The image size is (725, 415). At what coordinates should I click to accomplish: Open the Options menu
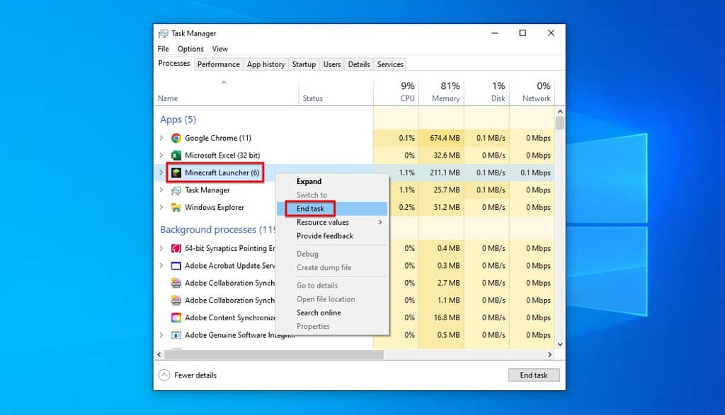click(x=190, y=49)
